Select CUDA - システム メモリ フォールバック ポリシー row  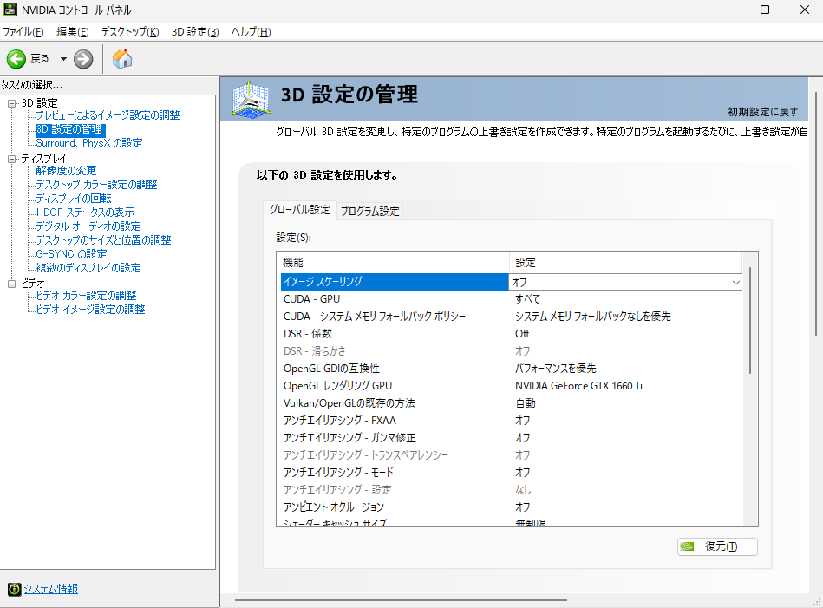pos(512,317)
